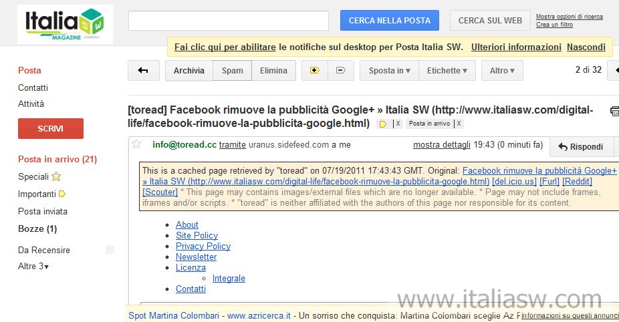Click the CERCA NELLA POSTA button
This screenshot has height=322, width=619.
390,21
